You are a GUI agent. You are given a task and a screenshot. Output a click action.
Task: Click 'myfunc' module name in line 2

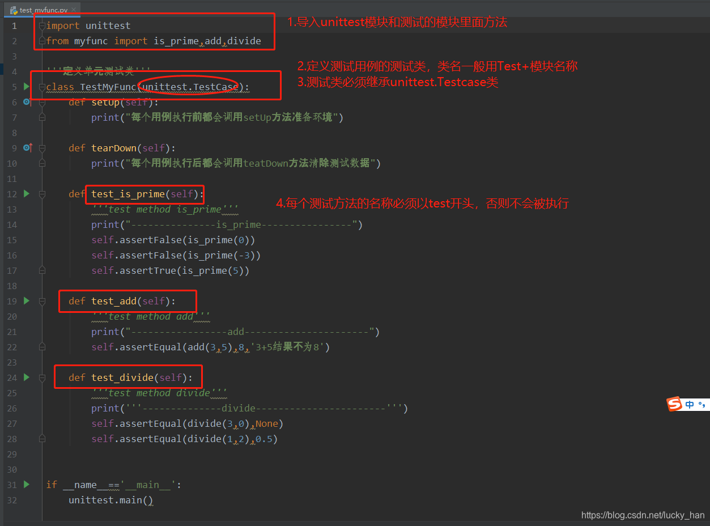point(91,41)
